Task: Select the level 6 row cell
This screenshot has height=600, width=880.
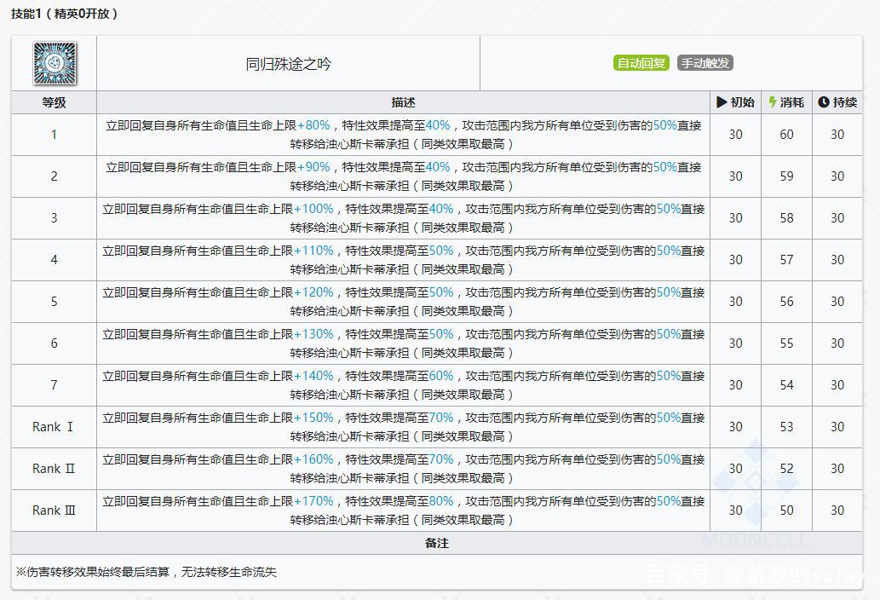Action: (54, 343)
